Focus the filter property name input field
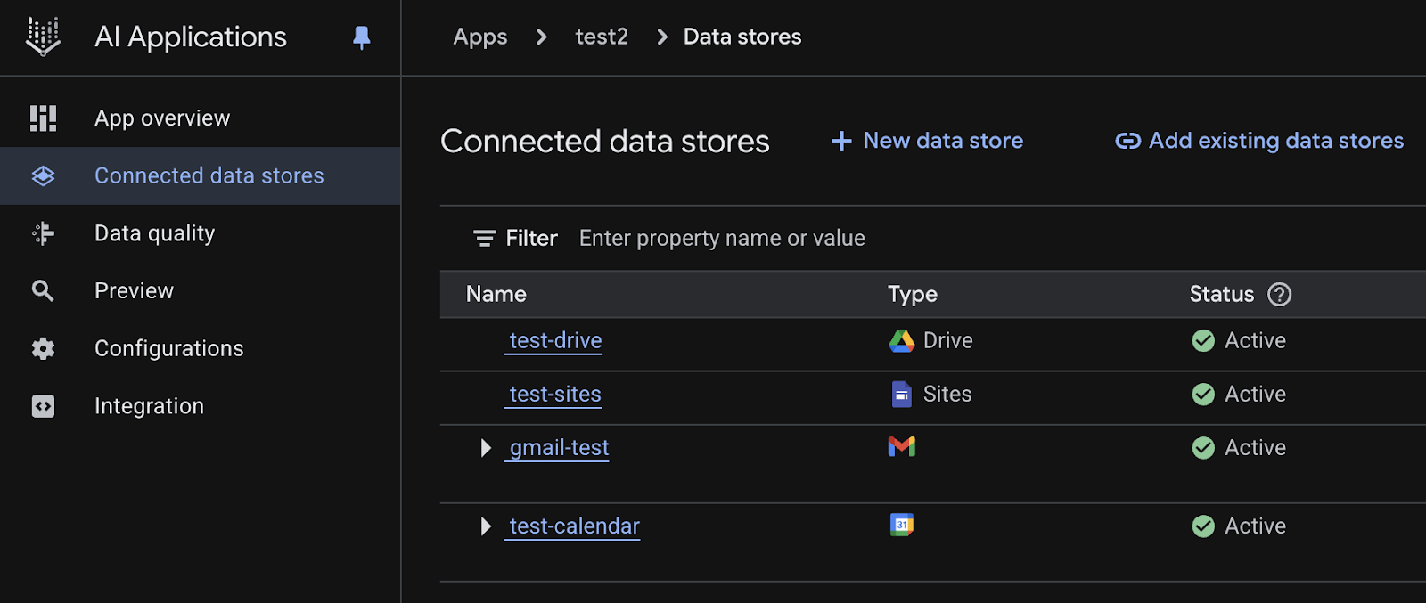The width and height of the screenshot is (1426, 603). coord(722,239)
